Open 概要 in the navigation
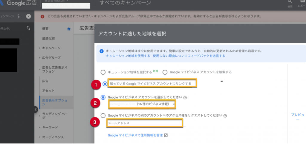The image size is (306, 144). coord(45,29)
